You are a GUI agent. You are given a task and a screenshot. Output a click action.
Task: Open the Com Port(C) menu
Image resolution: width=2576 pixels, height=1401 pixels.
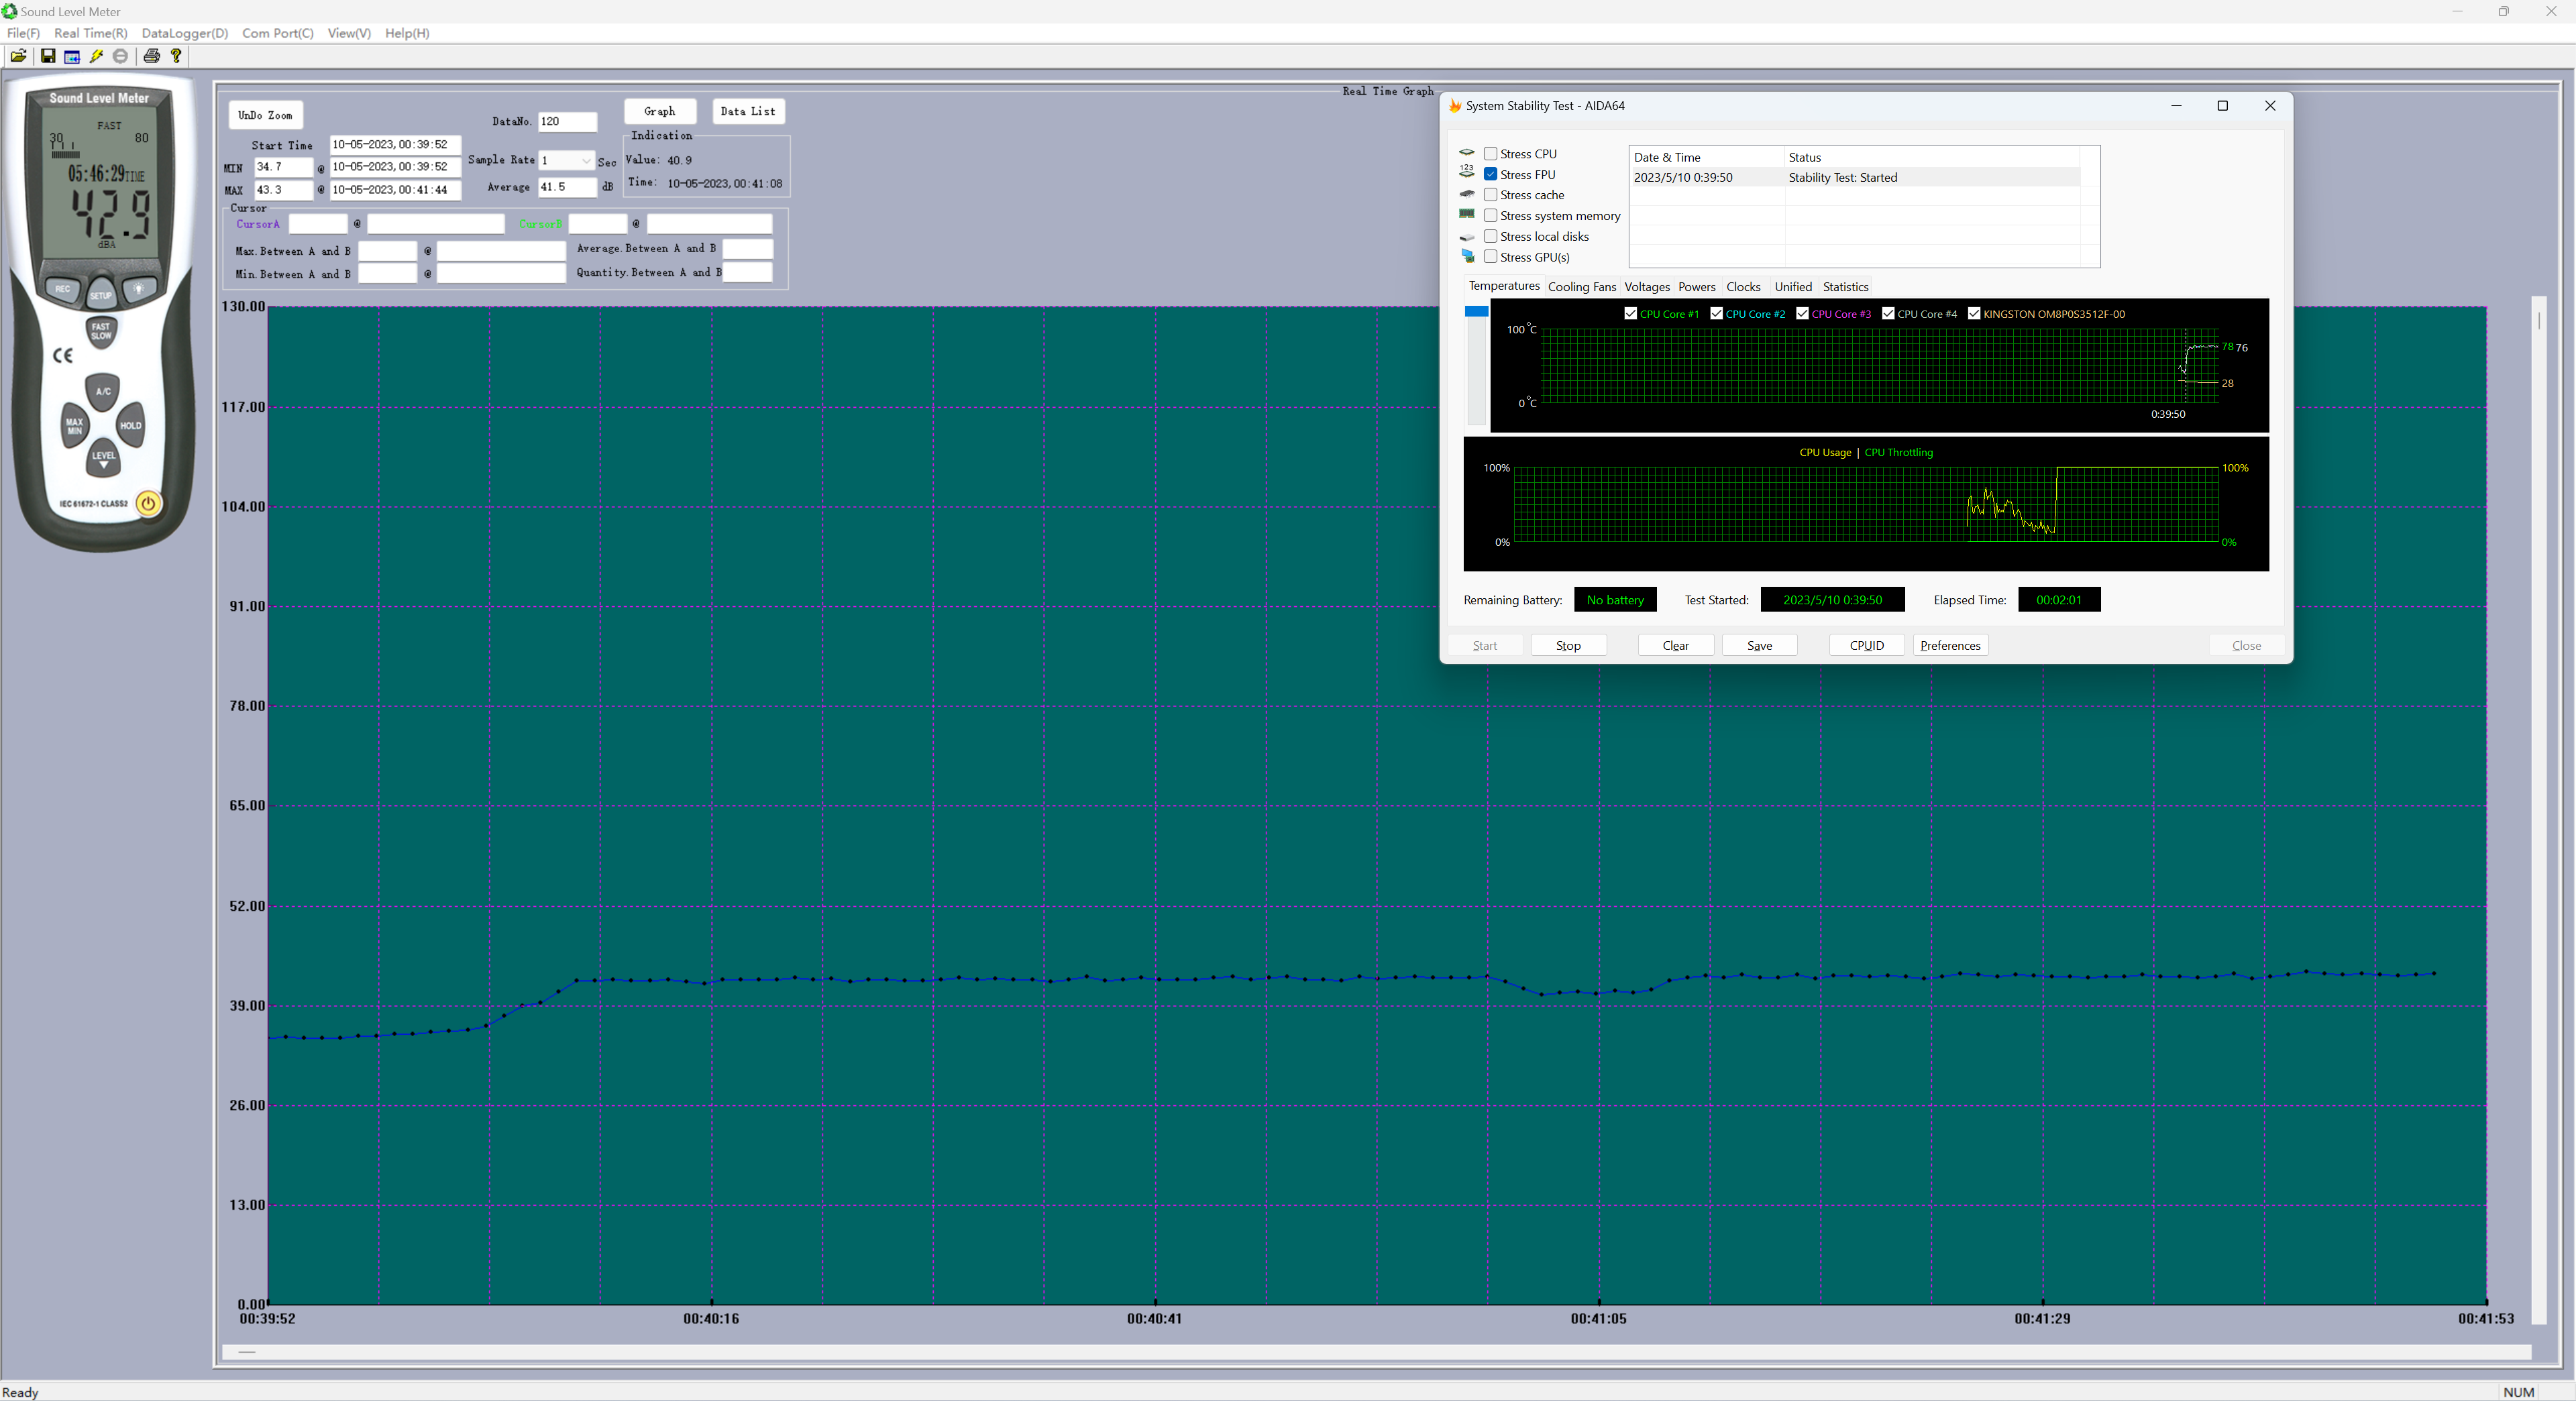[277, 33]
